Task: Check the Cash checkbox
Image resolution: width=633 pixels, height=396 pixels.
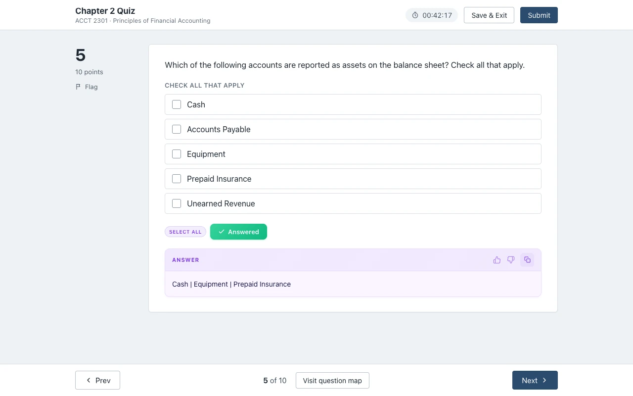Action: [x=177, y=104]
